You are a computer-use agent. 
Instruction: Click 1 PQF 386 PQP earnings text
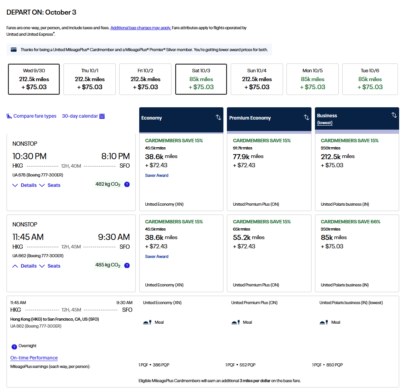click(x=154, y=365)
